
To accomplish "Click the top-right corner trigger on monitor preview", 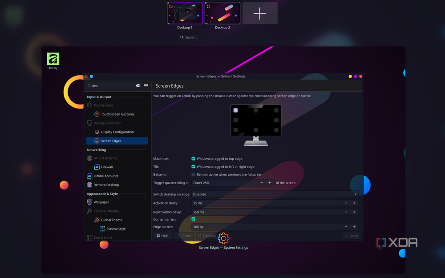I will (276, 110).
